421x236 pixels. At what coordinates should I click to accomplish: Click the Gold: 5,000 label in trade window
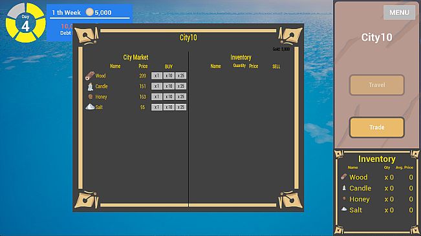point(281,49)
